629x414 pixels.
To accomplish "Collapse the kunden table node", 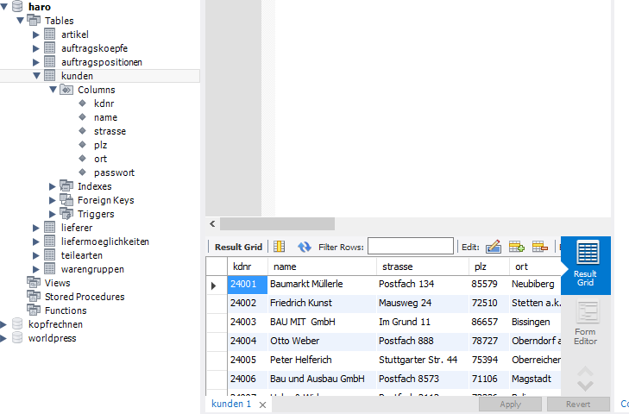I will click(x=36, y=75).
